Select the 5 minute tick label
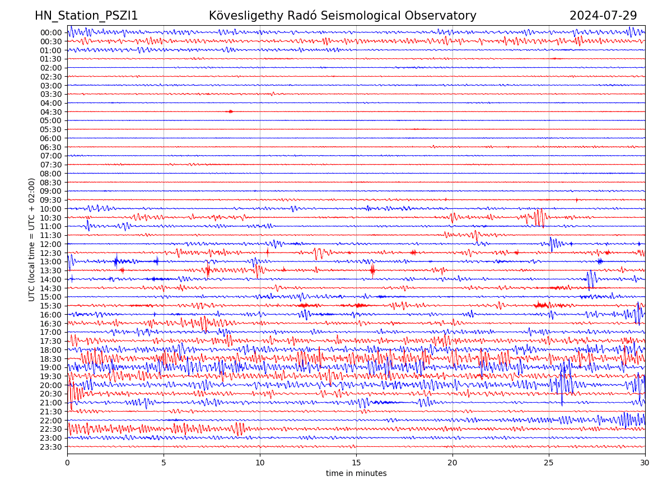Screen dimensions: 672x504 pos(164,463)
